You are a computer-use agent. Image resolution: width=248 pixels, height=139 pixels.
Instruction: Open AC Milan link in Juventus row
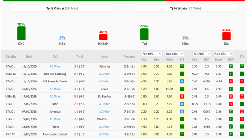pos(105,112)
